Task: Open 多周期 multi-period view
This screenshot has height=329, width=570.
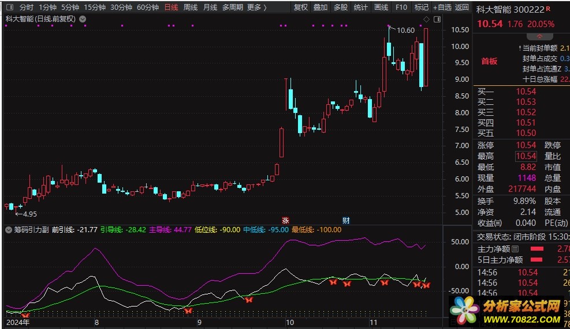Action: point(233,7)
